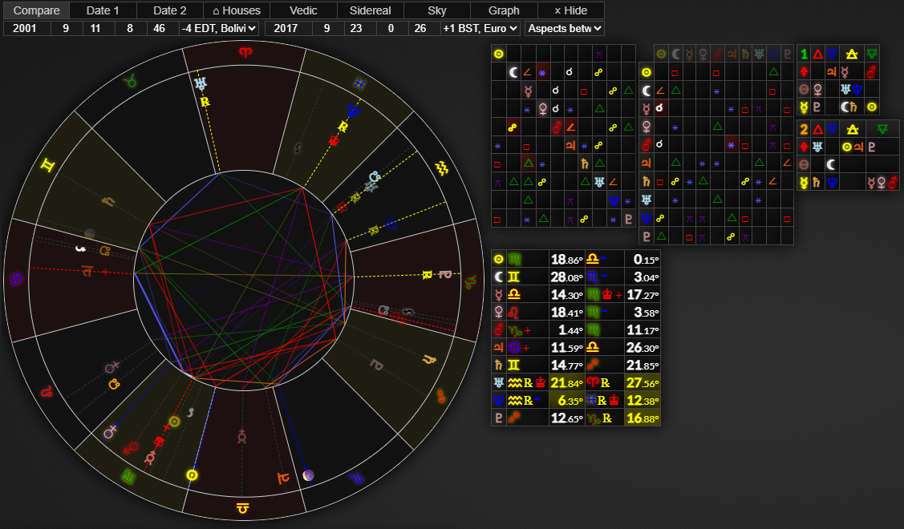Select the Mars symbol in the positions table
The height and width of the screenshot is (529, 904).
(x=498, y=329)
